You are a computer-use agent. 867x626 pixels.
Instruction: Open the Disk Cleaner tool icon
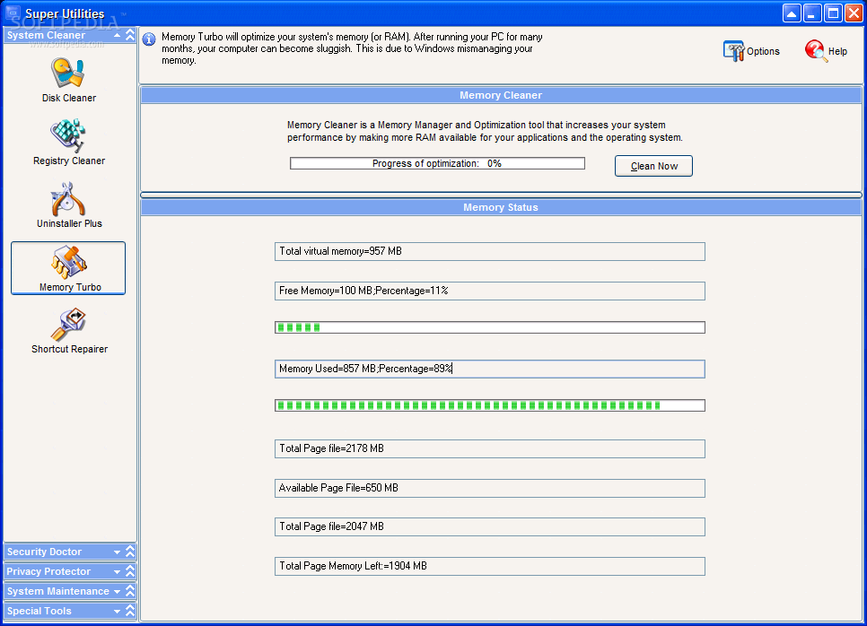[x=67, y=73]
